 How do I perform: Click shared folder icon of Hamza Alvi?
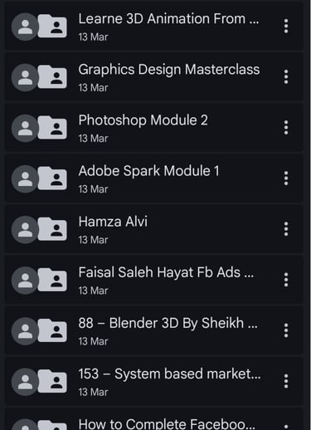pos(52,229)
